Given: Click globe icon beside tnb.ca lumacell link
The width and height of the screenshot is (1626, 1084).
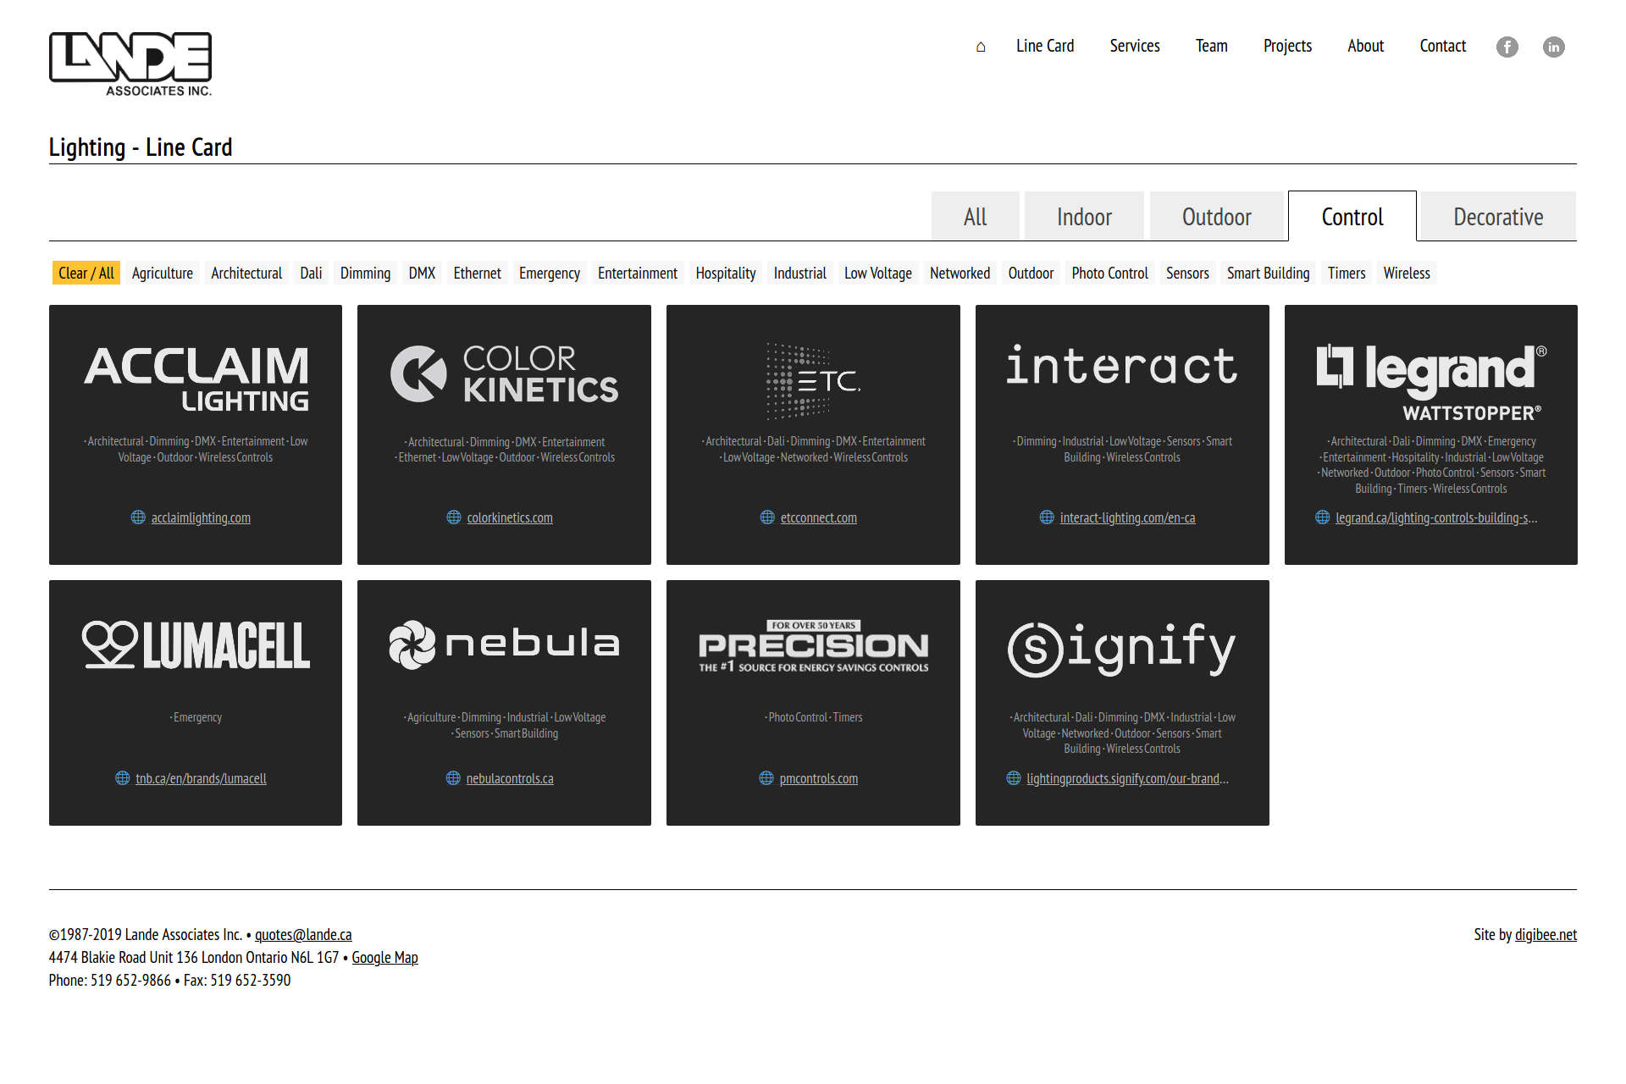Looking at the screenshot, I should click(123, 778).
